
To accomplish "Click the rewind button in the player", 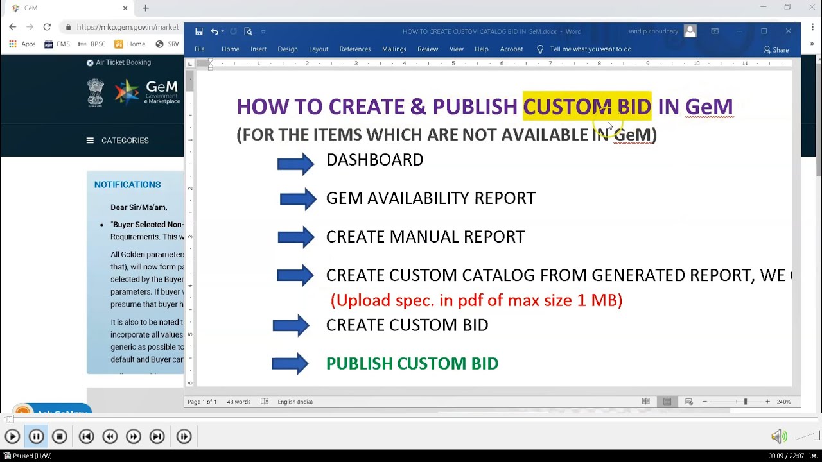I will point(110,436).
